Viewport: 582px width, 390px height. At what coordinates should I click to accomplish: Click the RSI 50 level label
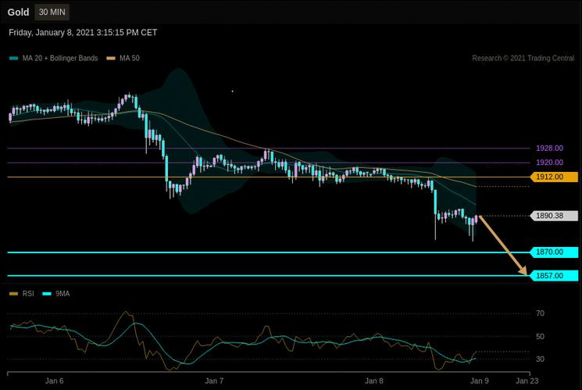pyautogui.click(x=540, y=337)
